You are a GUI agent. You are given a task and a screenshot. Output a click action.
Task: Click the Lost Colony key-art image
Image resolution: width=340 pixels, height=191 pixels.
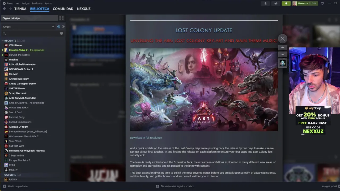point(204,90)
